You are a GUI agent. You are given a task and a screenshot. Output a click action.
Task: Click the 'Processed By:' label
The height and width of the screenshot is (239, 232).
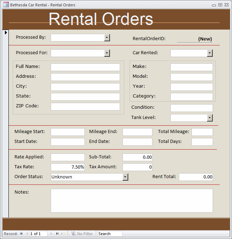(x=31, y=37)
